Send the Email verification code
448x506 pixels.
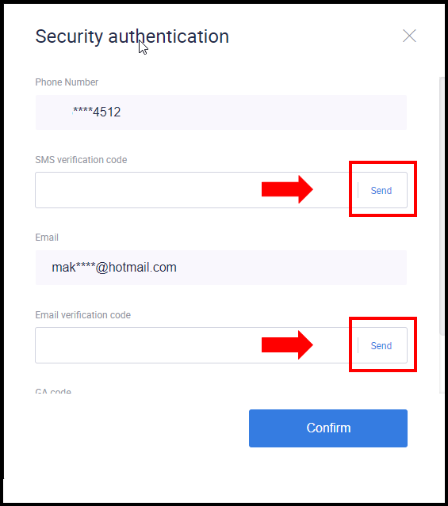pos(381,345)
